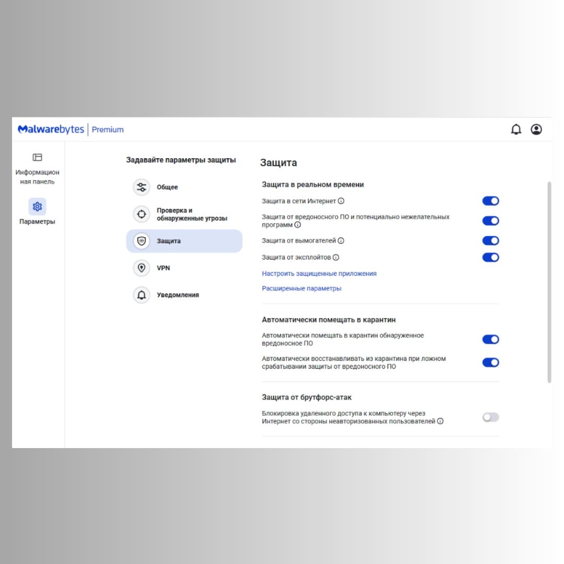Toggle auto-quarantine of detected malware switch
The width and height of the screenshot is (564, 564).
[x=490, y=339]
